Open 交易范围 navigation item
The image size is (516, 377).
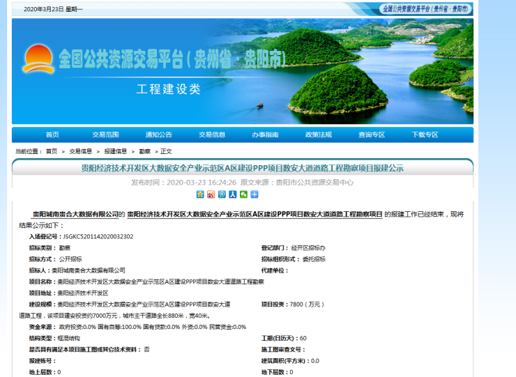[x=105, y=134]
